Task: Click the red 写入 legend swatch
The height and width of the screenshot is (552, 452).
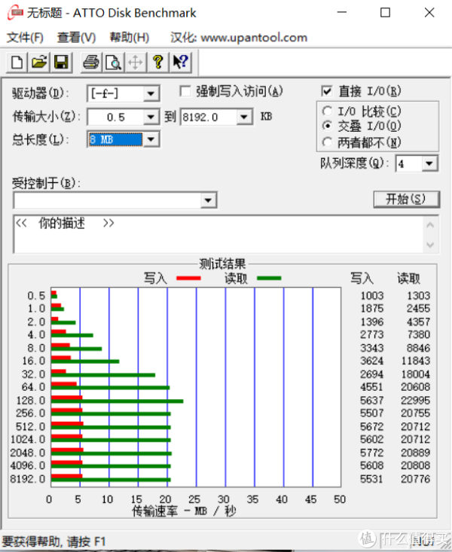Action: click(x=188, y=278)
